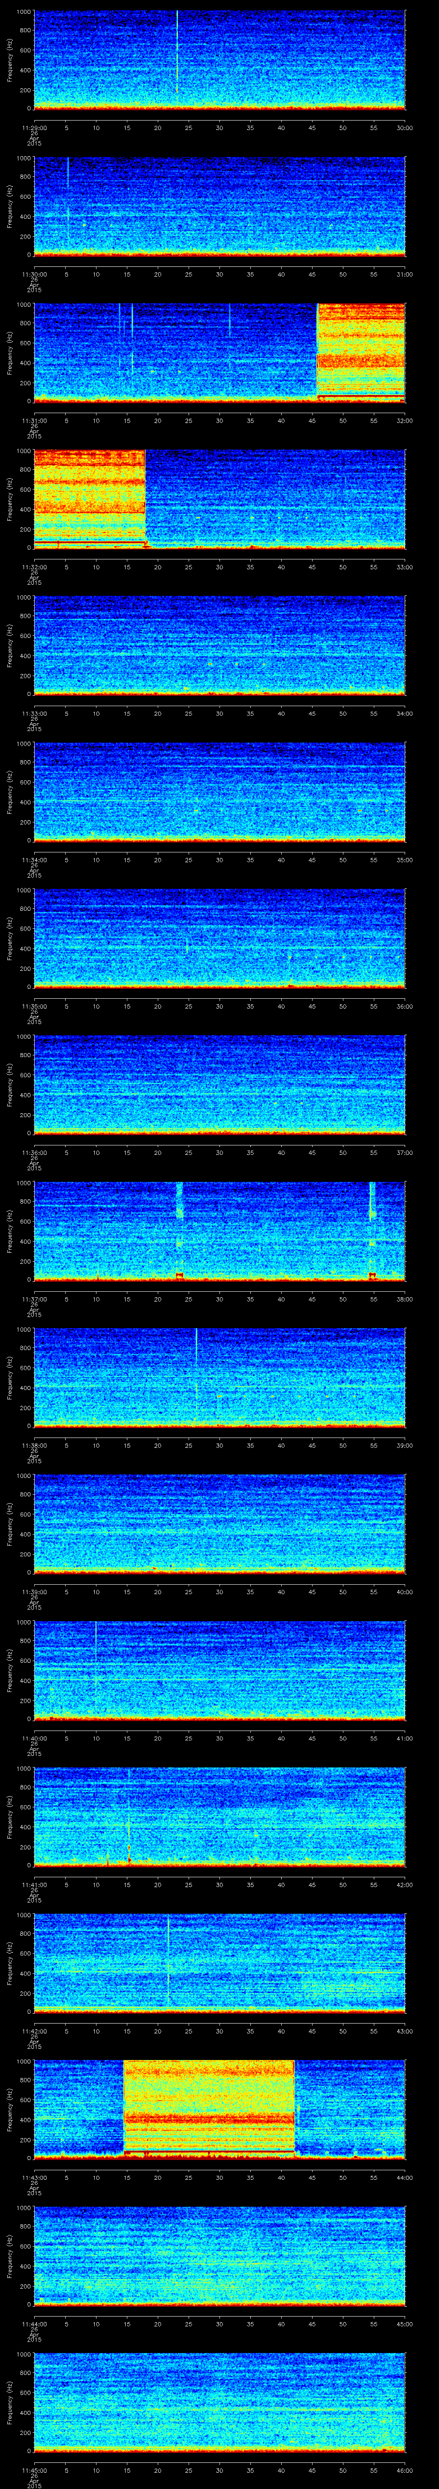Select the broadband noise block in the 11:43 spectrogram
The width and height of the screenshot is (439, 2489).
pyautogui.click(x=208, y=2109)
